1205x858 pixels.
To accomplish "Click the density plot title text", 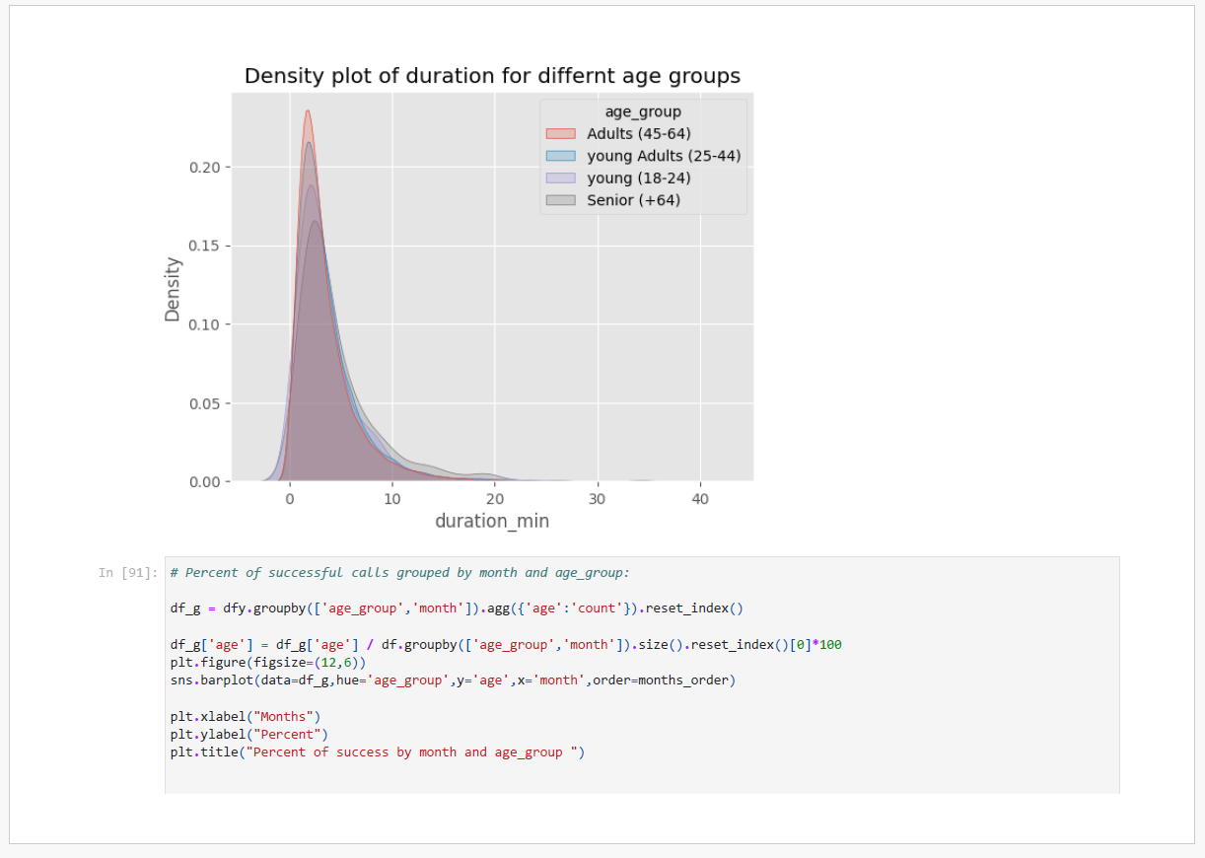I will 492,76.
